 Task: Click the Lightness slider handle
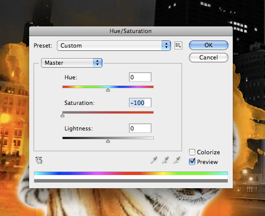click(x=108, y=141)
